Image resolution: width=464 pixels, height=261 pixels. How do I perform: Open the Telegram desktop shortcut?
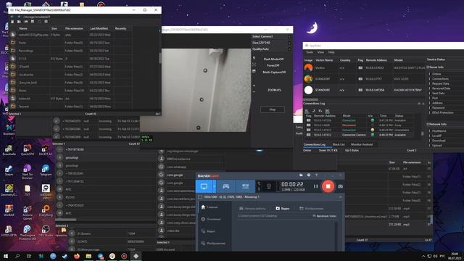[46, 170]
